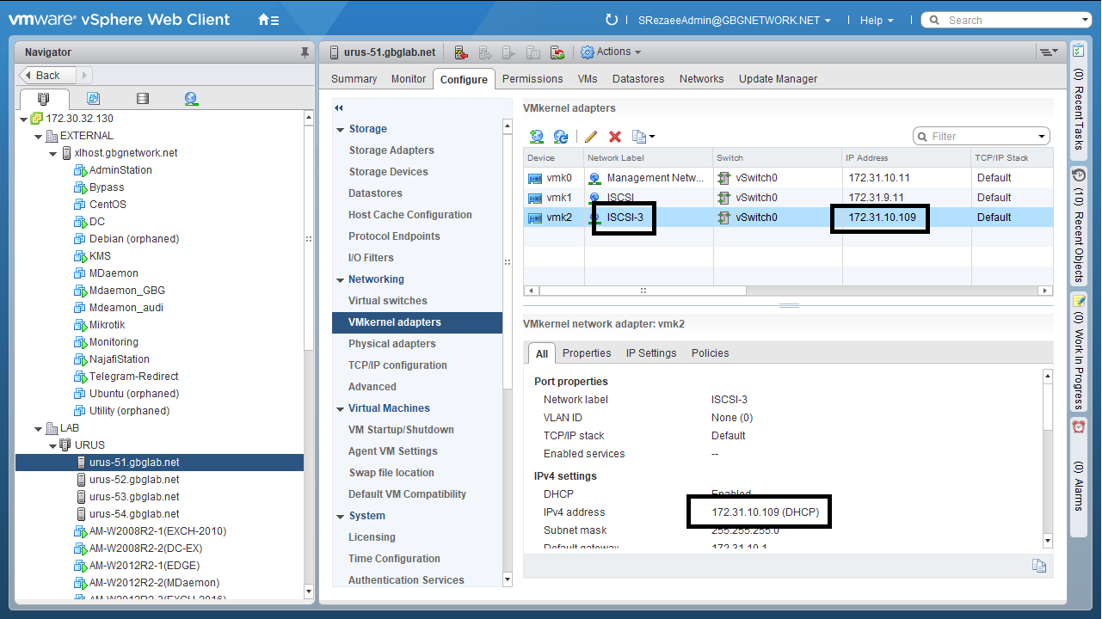The height and width of the screenshot is (619, 1102).
Task: Collapse the LAB datacenter tree node
Action: [x=39, y=428]
